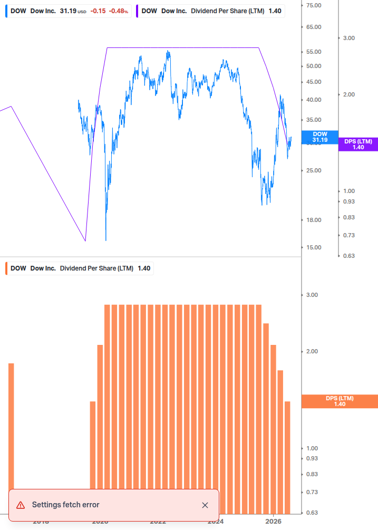The image size is (378, 530).
Task: Click the 50.00 price axis label
Action: (314, 66)
